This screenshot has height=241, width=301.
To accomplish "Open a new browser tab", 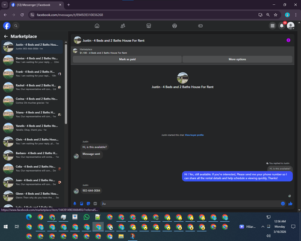I will click(x=69, y=5).
